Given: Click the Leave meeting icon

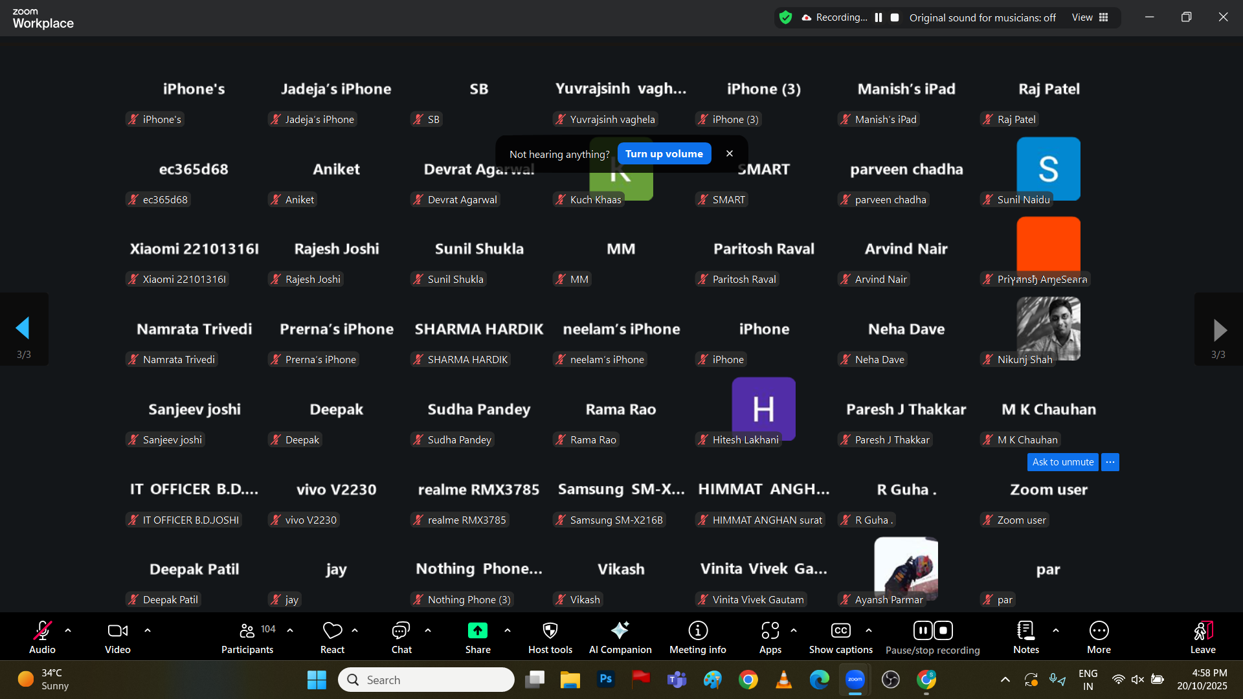Looking at the screenshot, I should click(x=1202, y=631).
